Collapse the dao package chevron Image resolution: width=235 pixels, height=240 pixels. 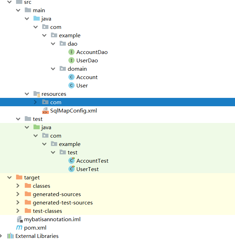coord(53,44)
